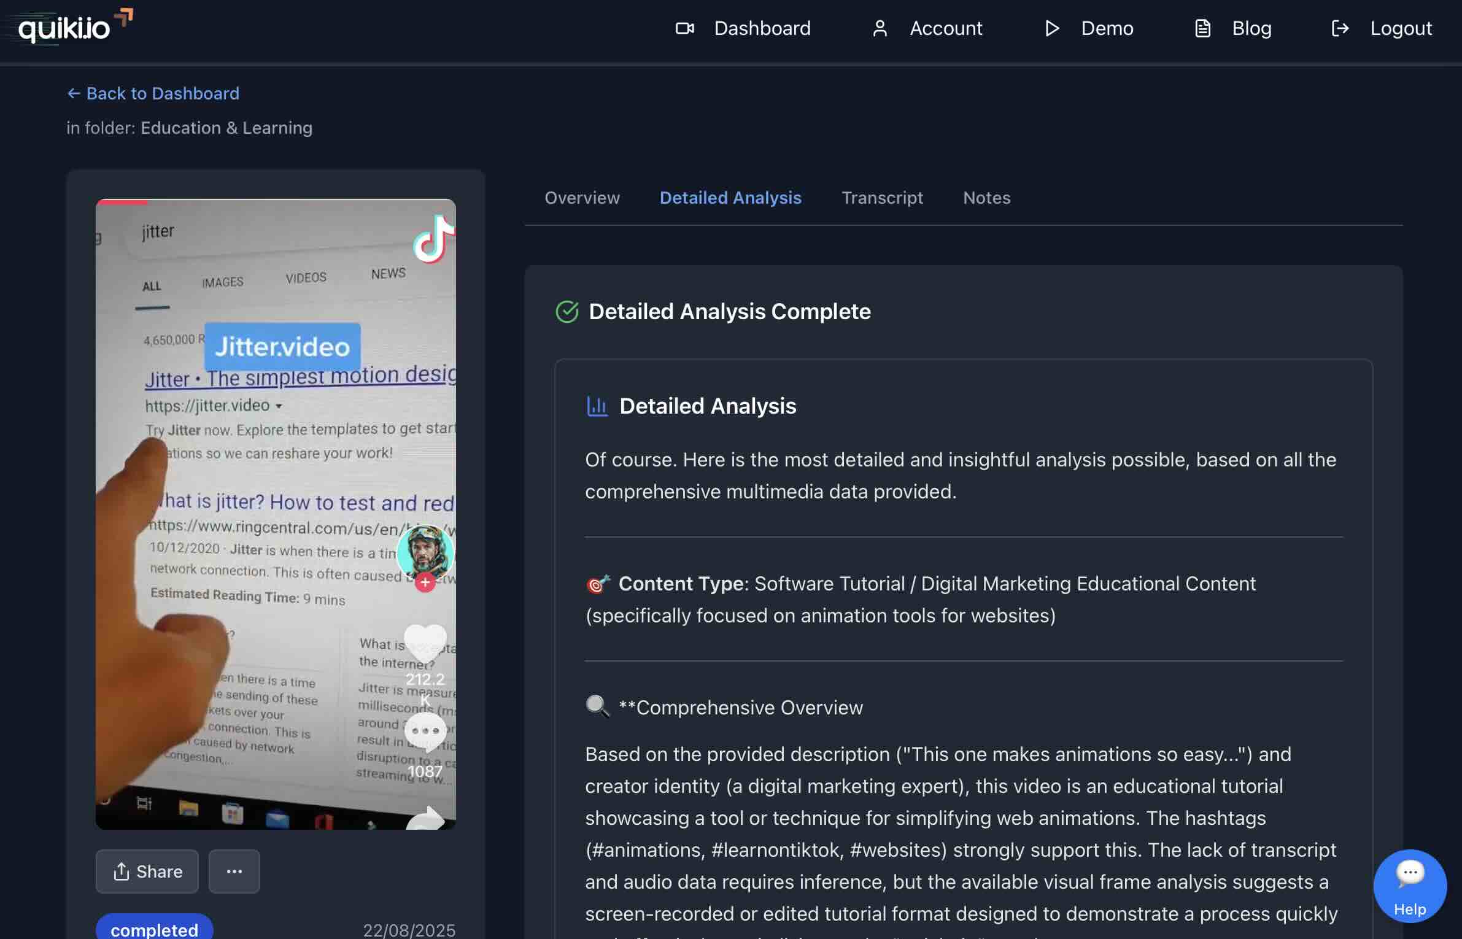Click the Demo play icon
The height and width of the screenshot is (939, 1462).
(1052, 28)
